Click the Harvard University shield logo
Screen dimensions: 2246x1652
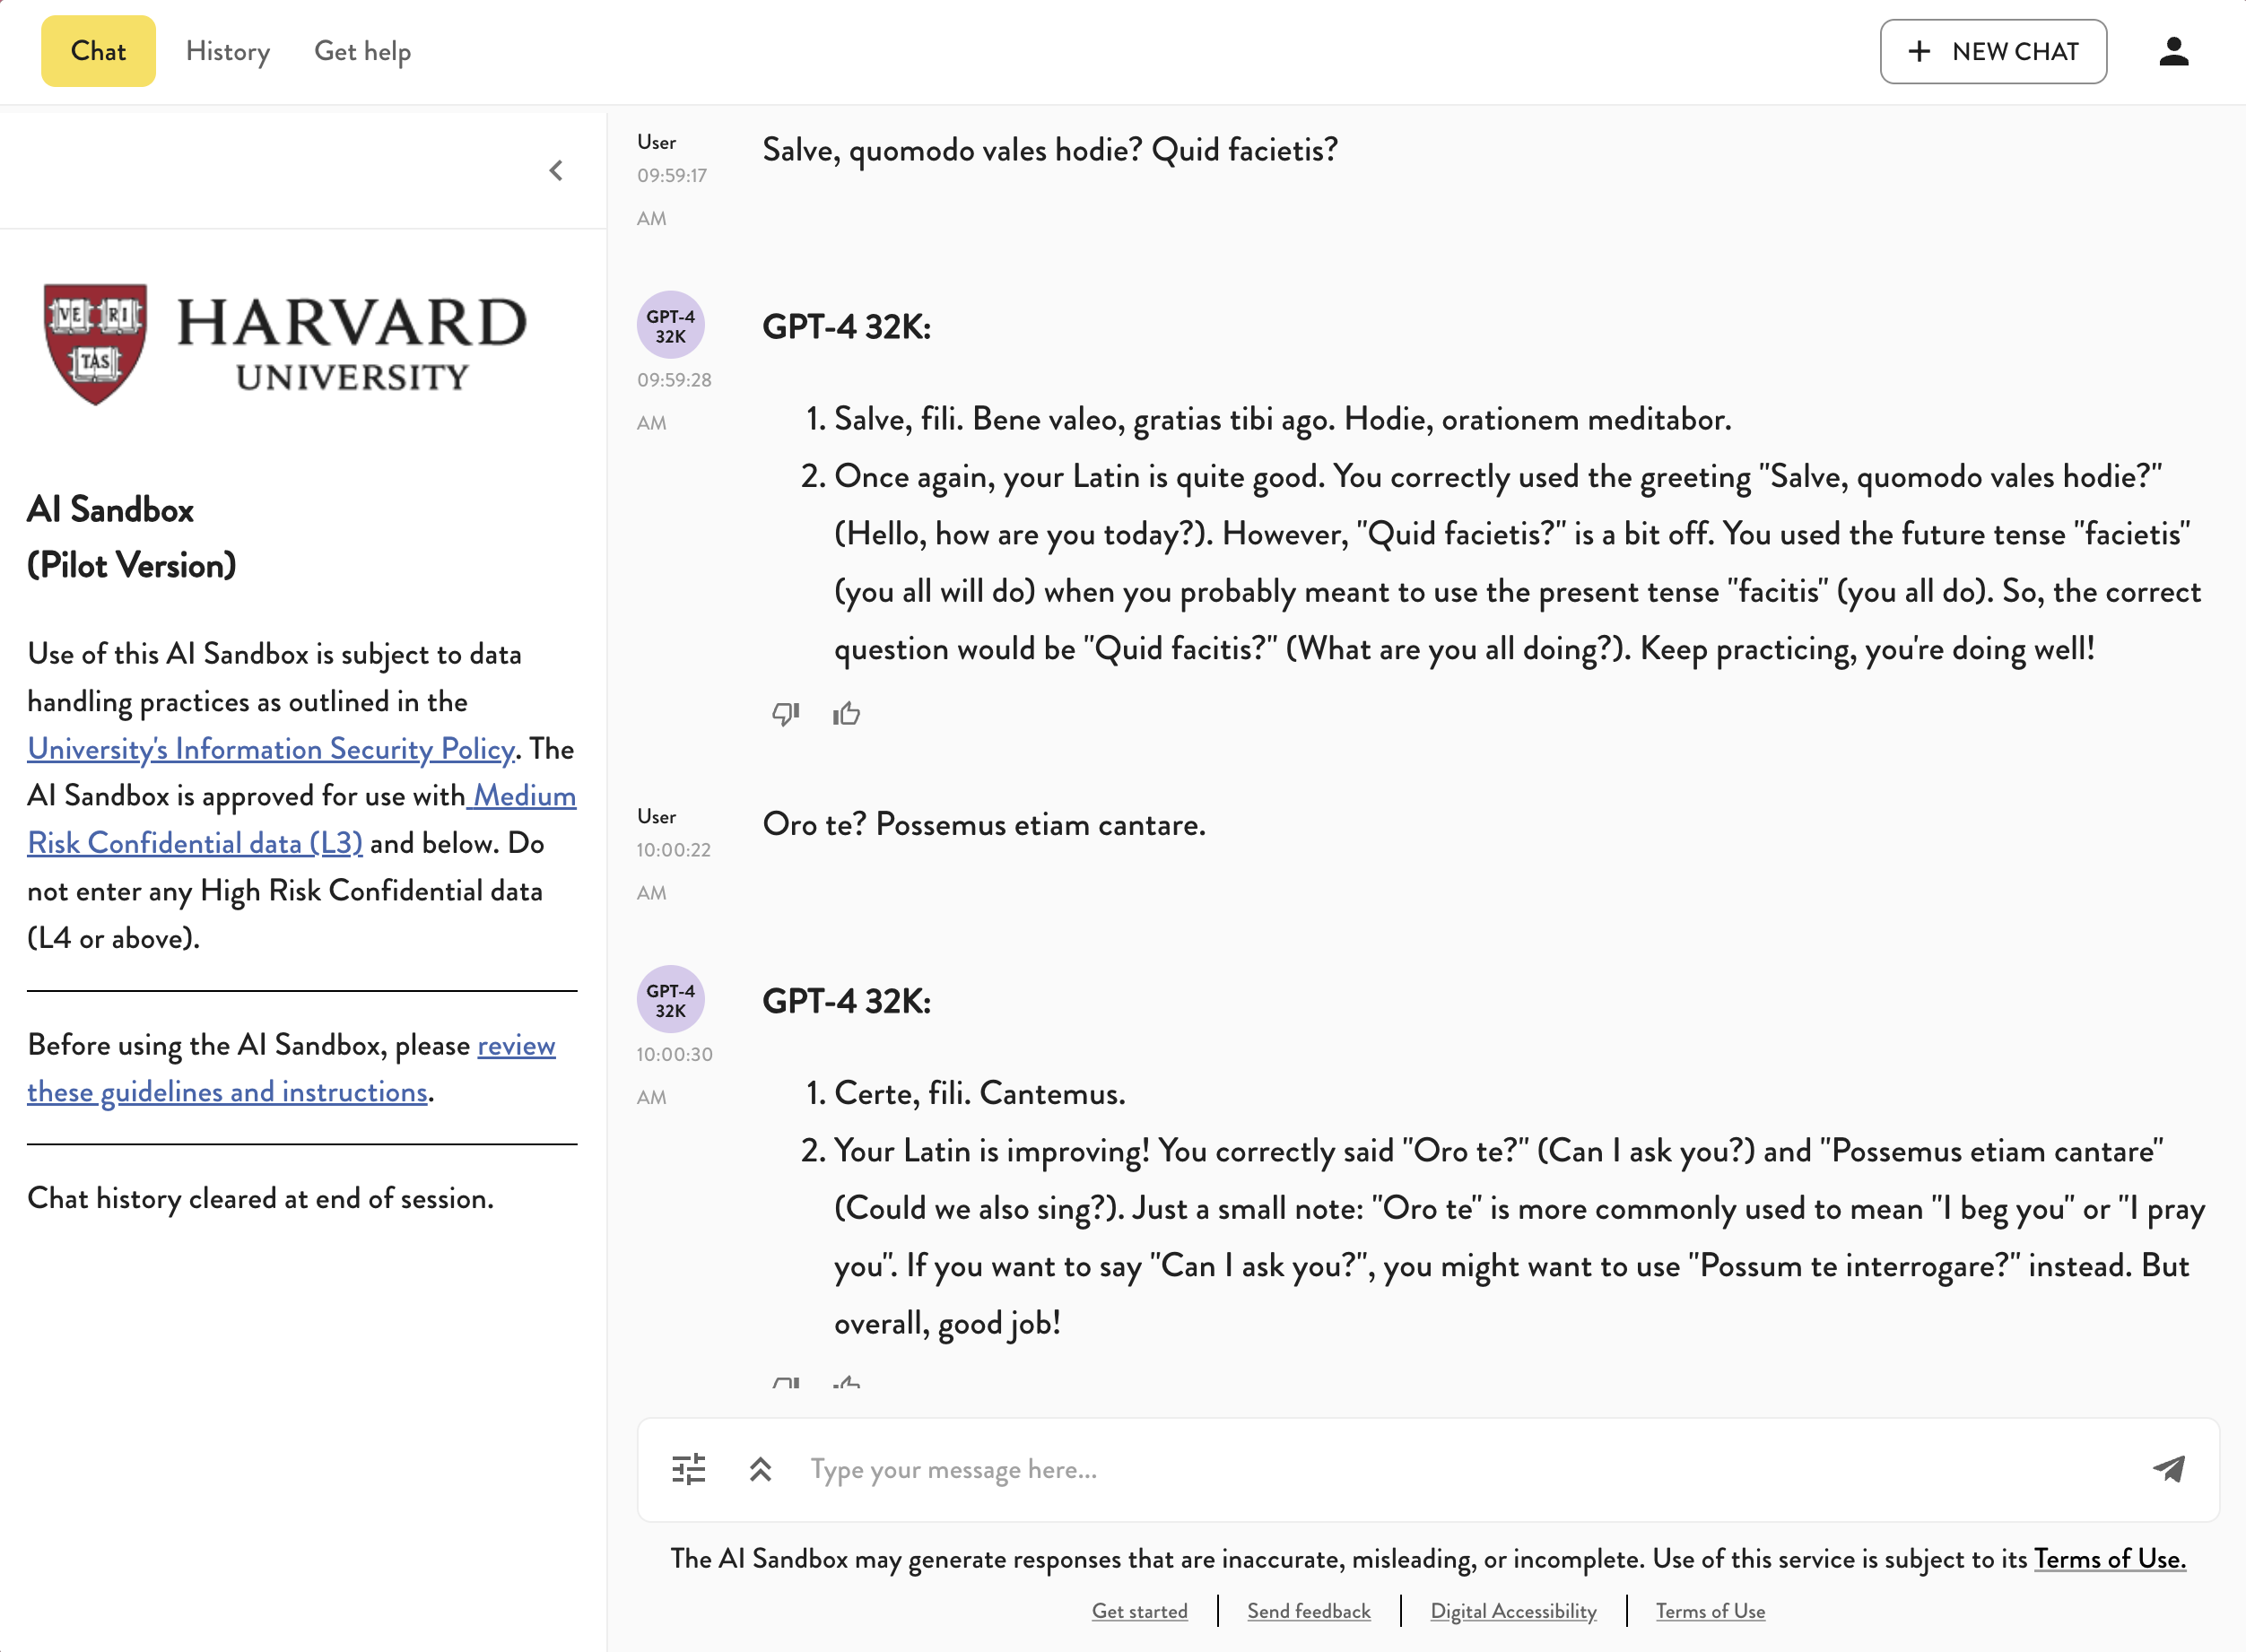click(x=96, y=343)
